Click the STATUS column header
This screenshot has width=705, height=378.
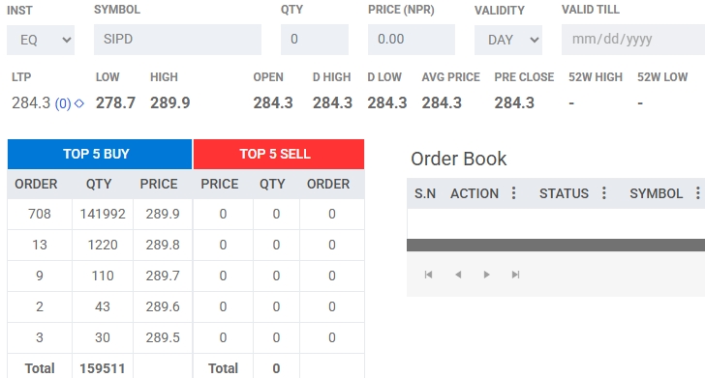(564, 193)
